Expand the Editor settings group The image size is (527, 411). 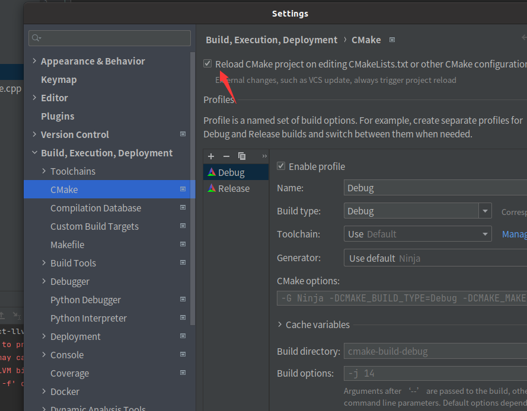point(34,97)
